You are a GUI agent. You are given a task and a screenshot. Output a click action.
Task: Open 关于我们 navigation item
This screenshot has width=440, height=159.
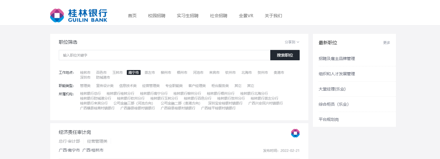click(273, 16)
